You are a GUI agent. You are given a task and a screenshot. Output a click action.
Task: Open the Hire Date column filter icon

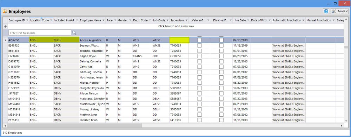248,20
